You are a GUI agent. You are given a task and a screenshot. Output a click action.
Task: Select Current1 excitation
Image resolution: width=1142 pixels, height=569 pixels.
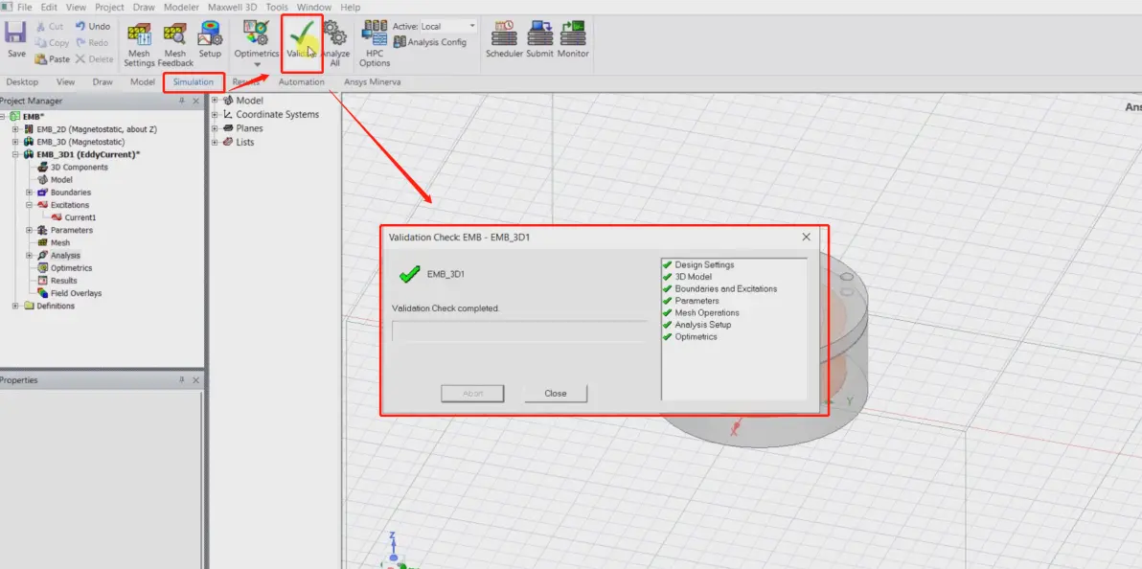pos(80,217)
